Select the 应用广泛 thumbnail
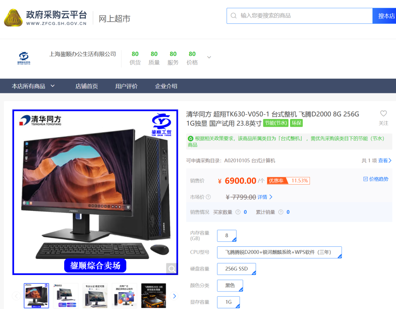This screenshot has height=309, width=396. (124, 295)
